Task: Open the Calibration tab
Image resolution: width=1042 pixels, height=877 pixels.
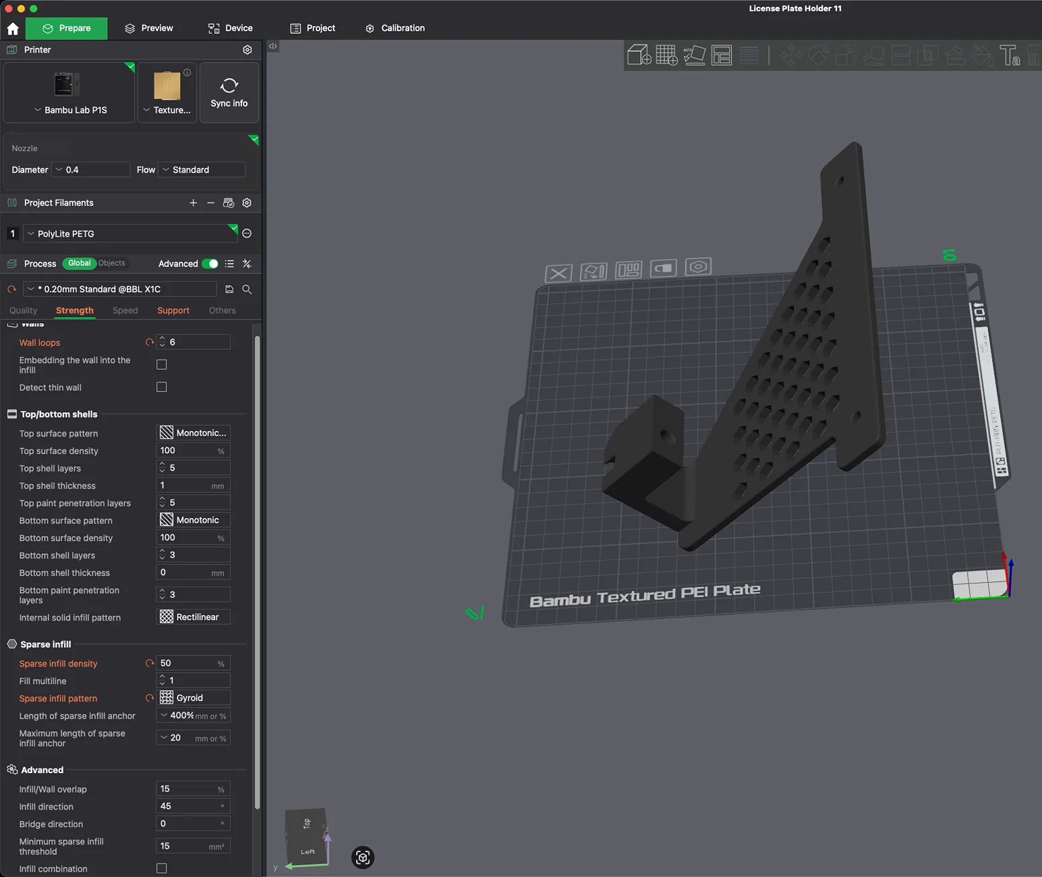Action: tap(395, 28)
